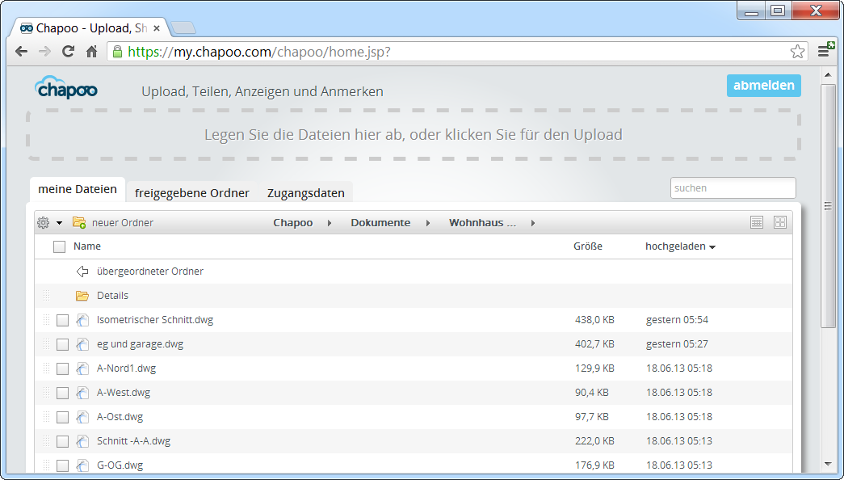Click the suchen search field
The image size is (844, 480).
(x=733, y=187)
